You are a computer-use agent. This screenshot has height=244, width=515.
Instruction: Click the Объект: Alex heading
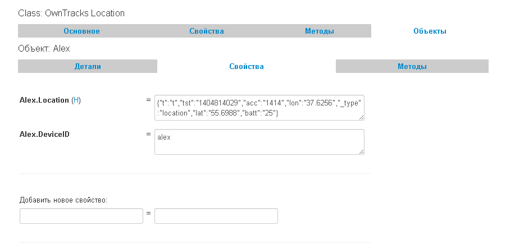[44, 49]
